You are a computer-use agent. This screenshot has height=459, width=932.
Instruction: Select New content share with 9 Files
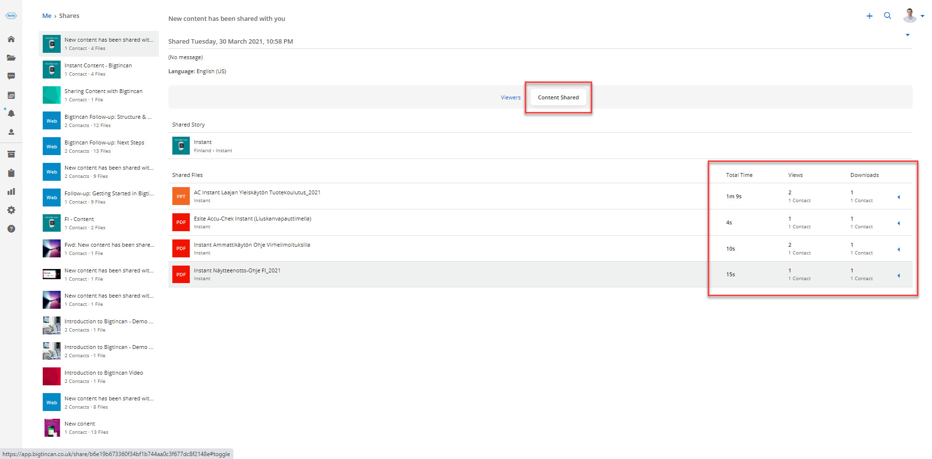pos(99,172)
